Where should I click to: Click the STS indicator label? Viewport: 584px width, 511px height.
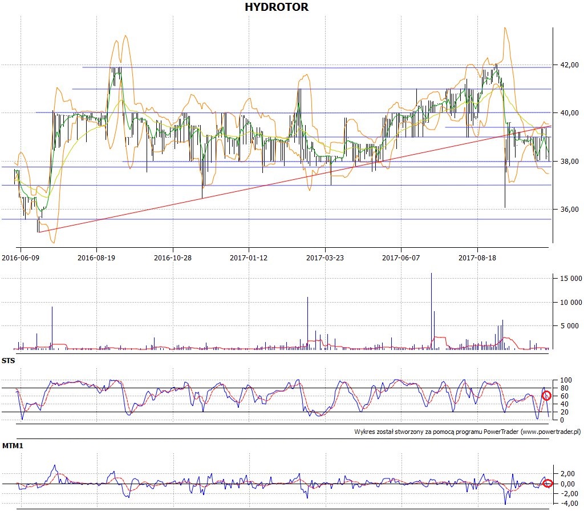tap(8, 361)
